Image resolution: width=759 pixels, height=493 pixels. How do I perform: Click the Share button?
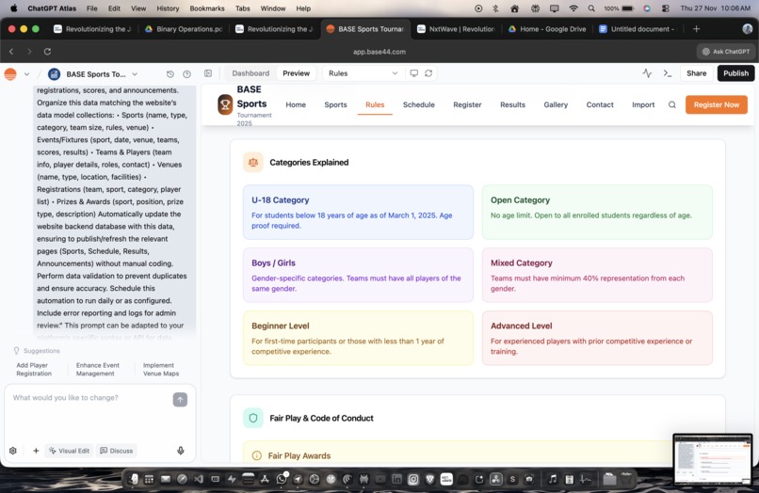[x=696, y=73]
